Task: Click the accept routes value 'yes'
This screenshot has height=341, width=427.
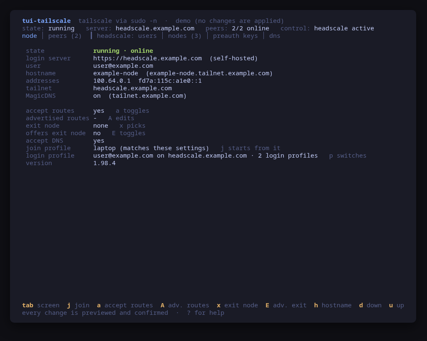Action: (99, 111)
